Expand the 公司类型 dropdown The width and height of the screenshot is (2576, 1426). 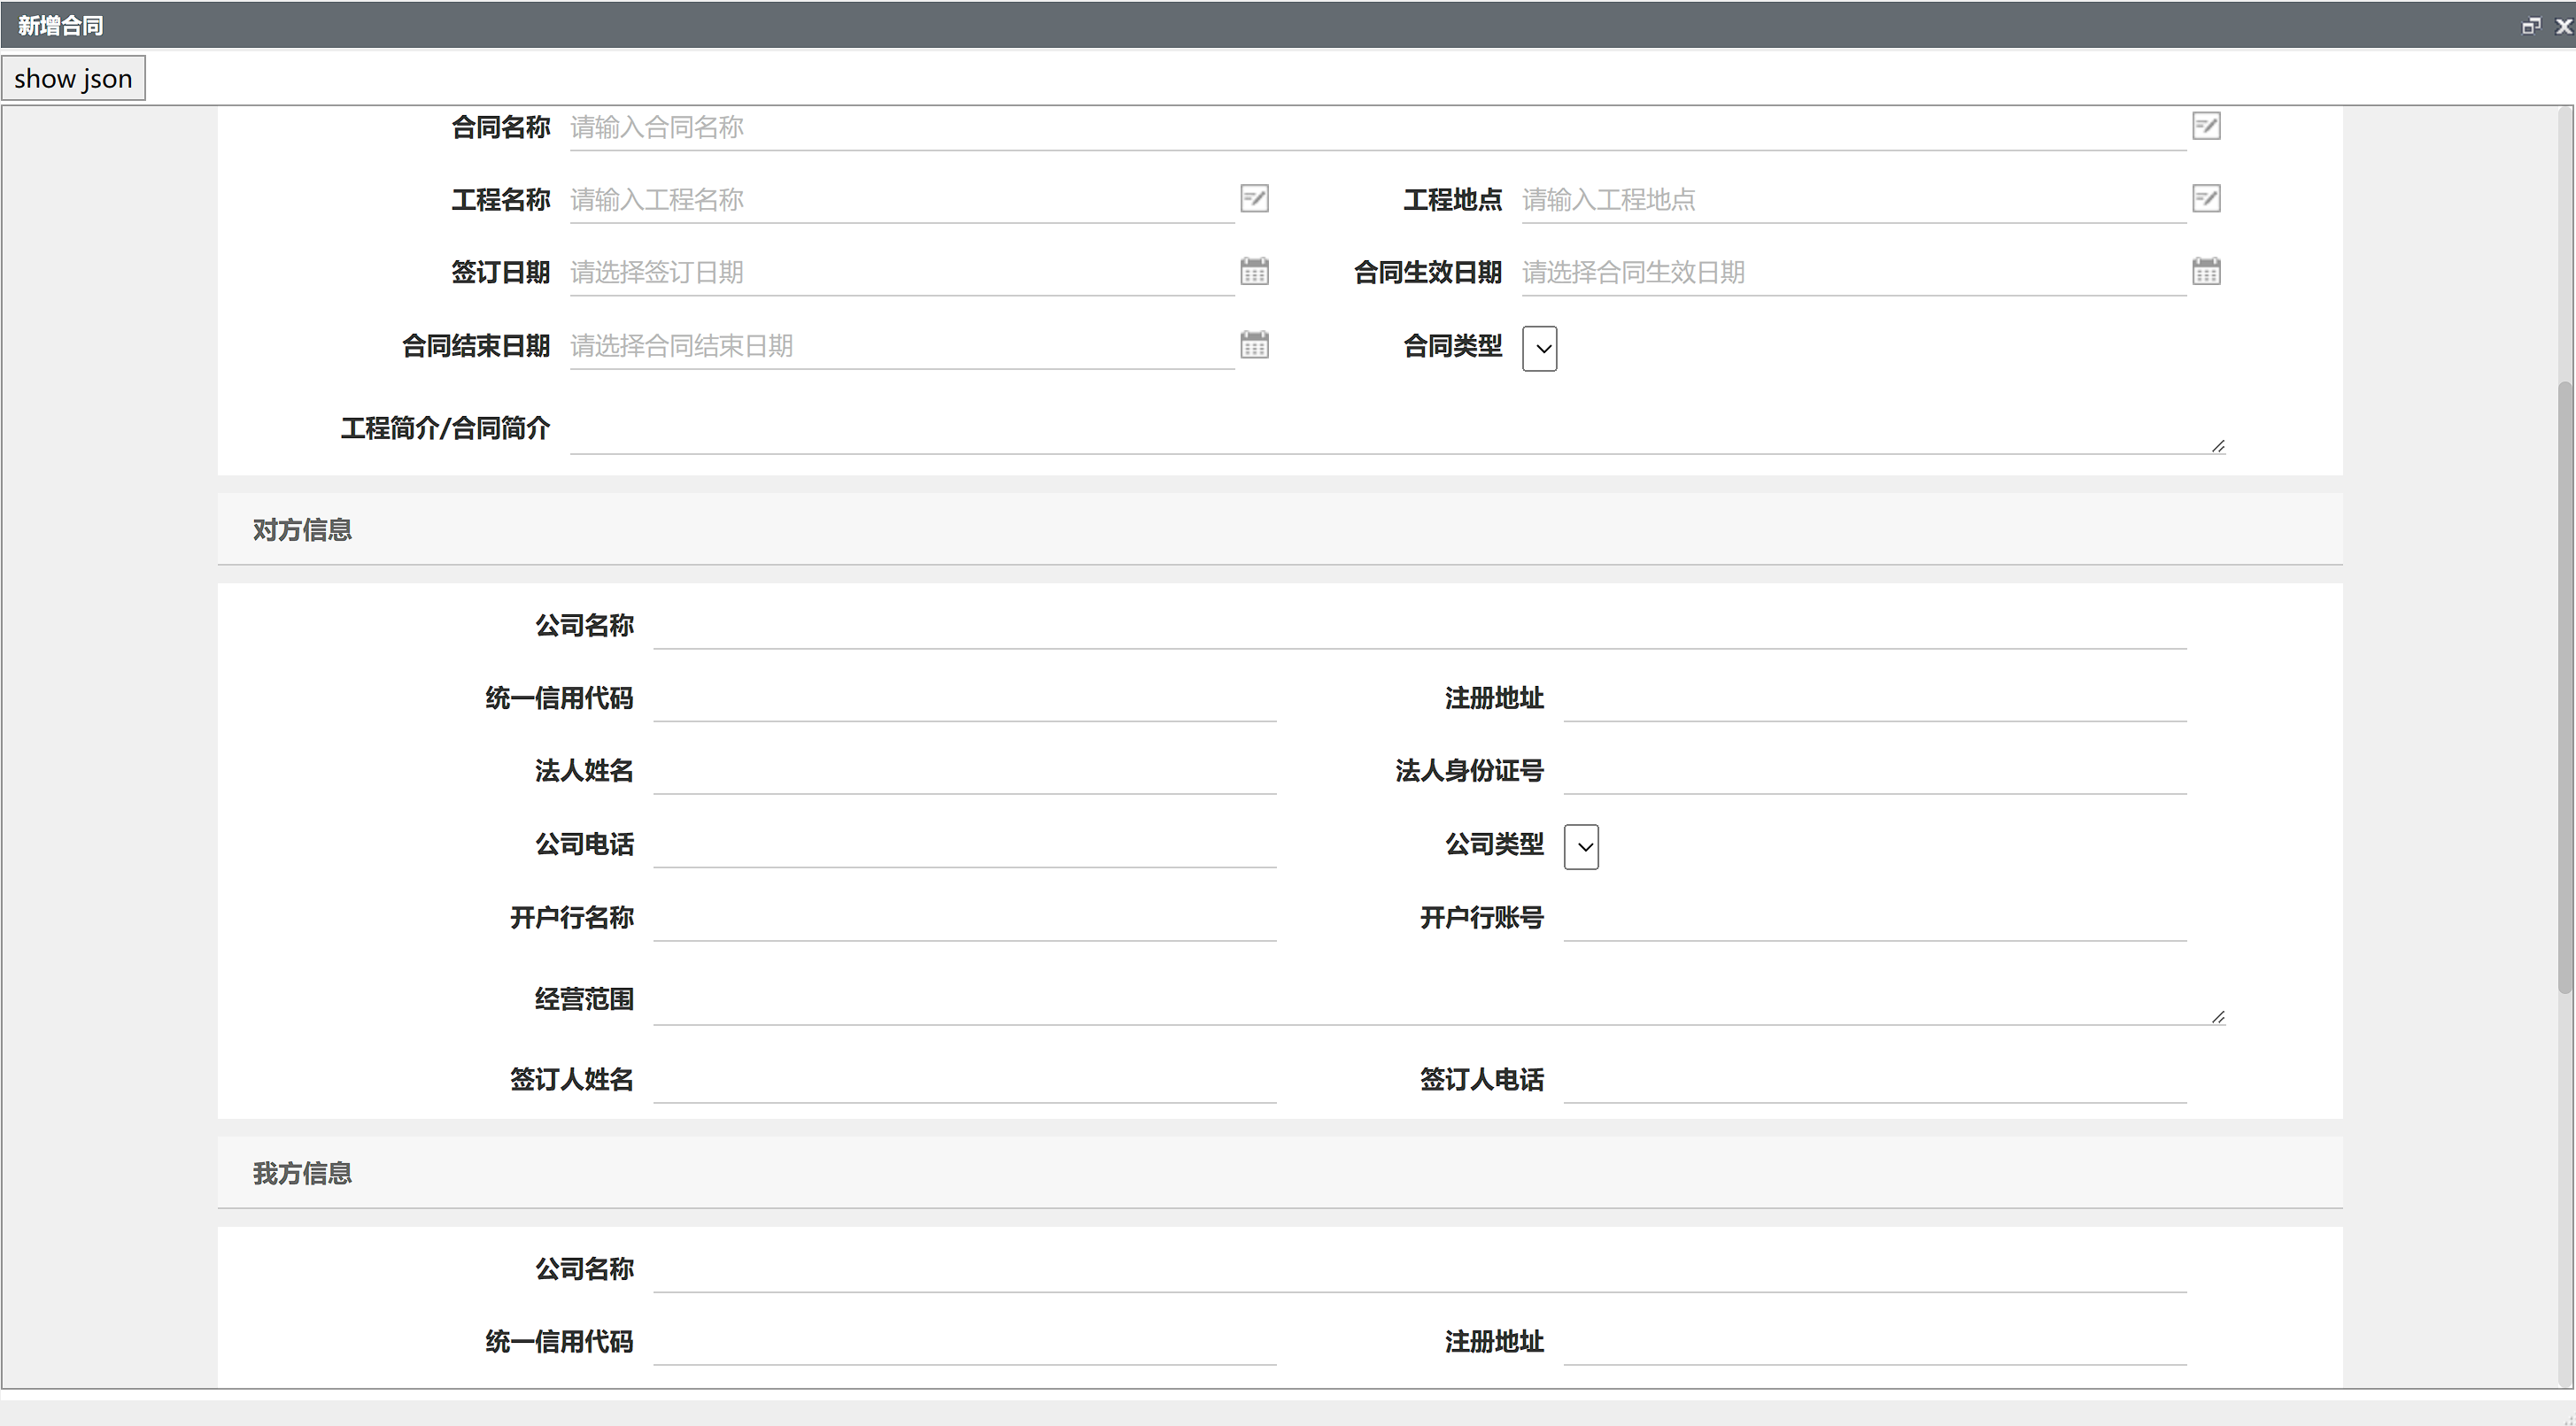(x=1580, y=847)
